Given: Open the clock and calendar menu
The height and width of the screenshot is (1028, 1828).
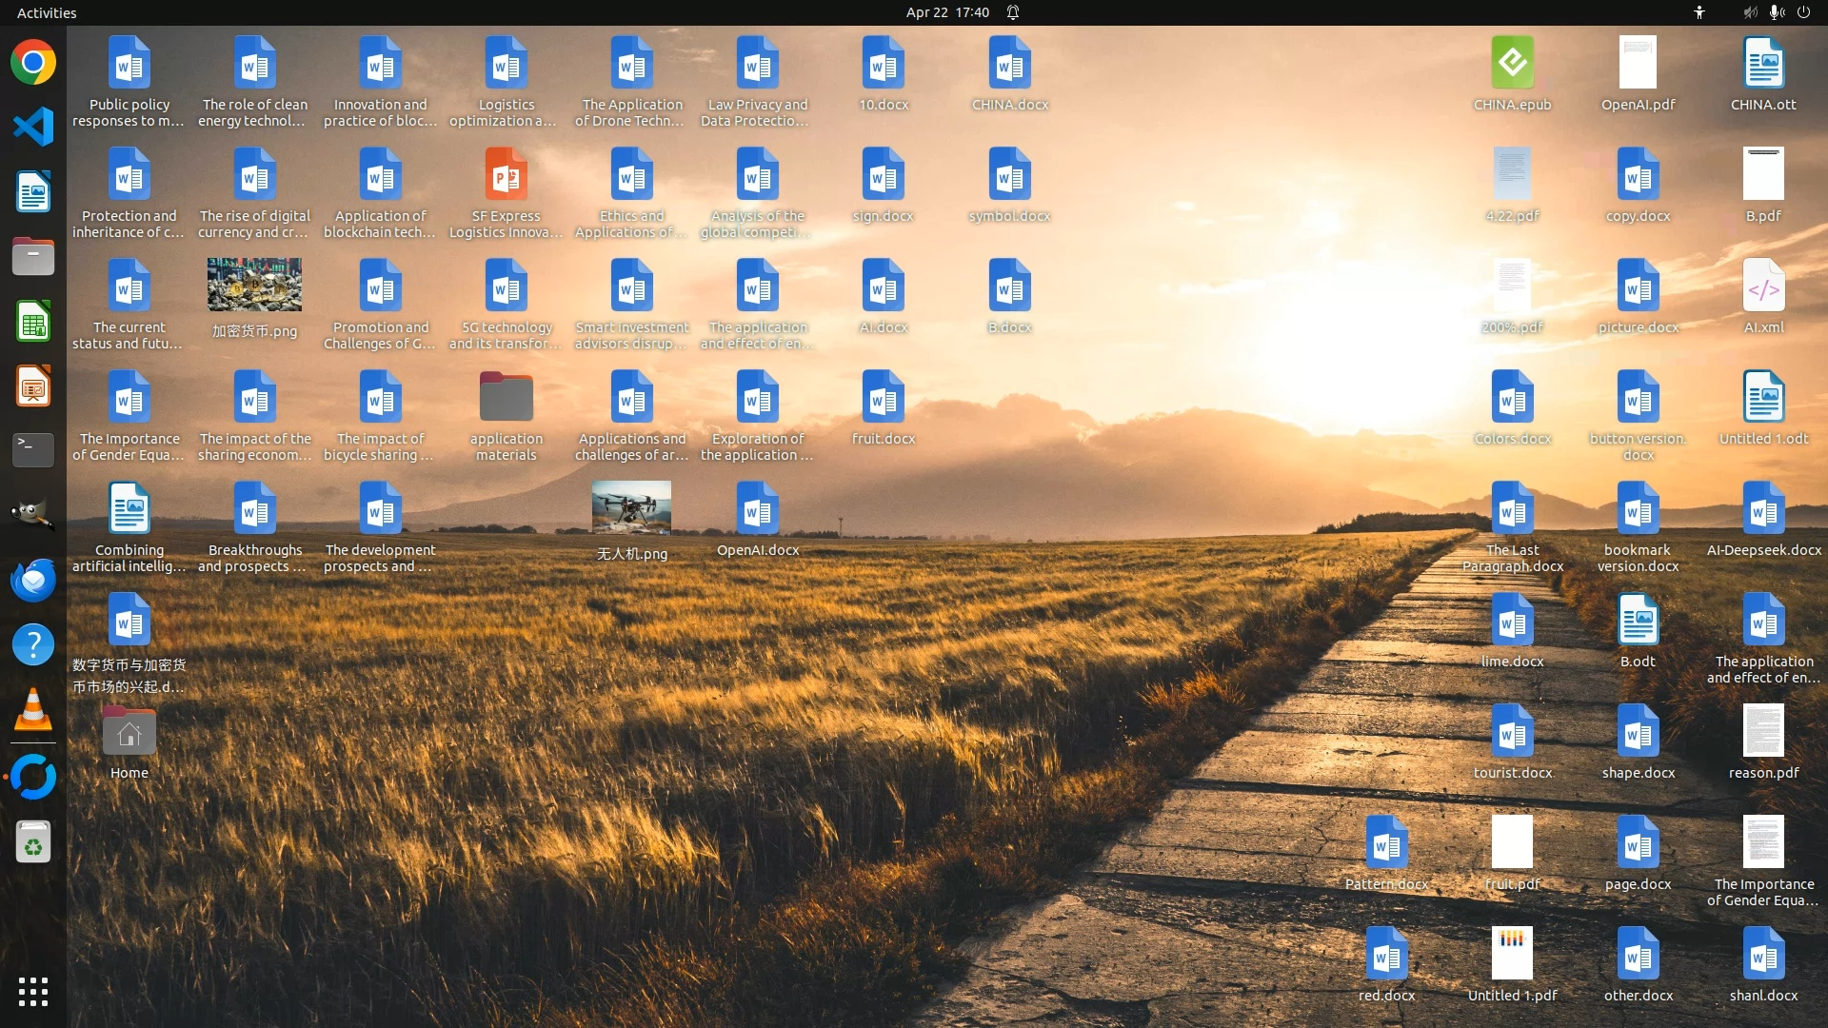Looking at the screenshot, I should tap(947, 12).
